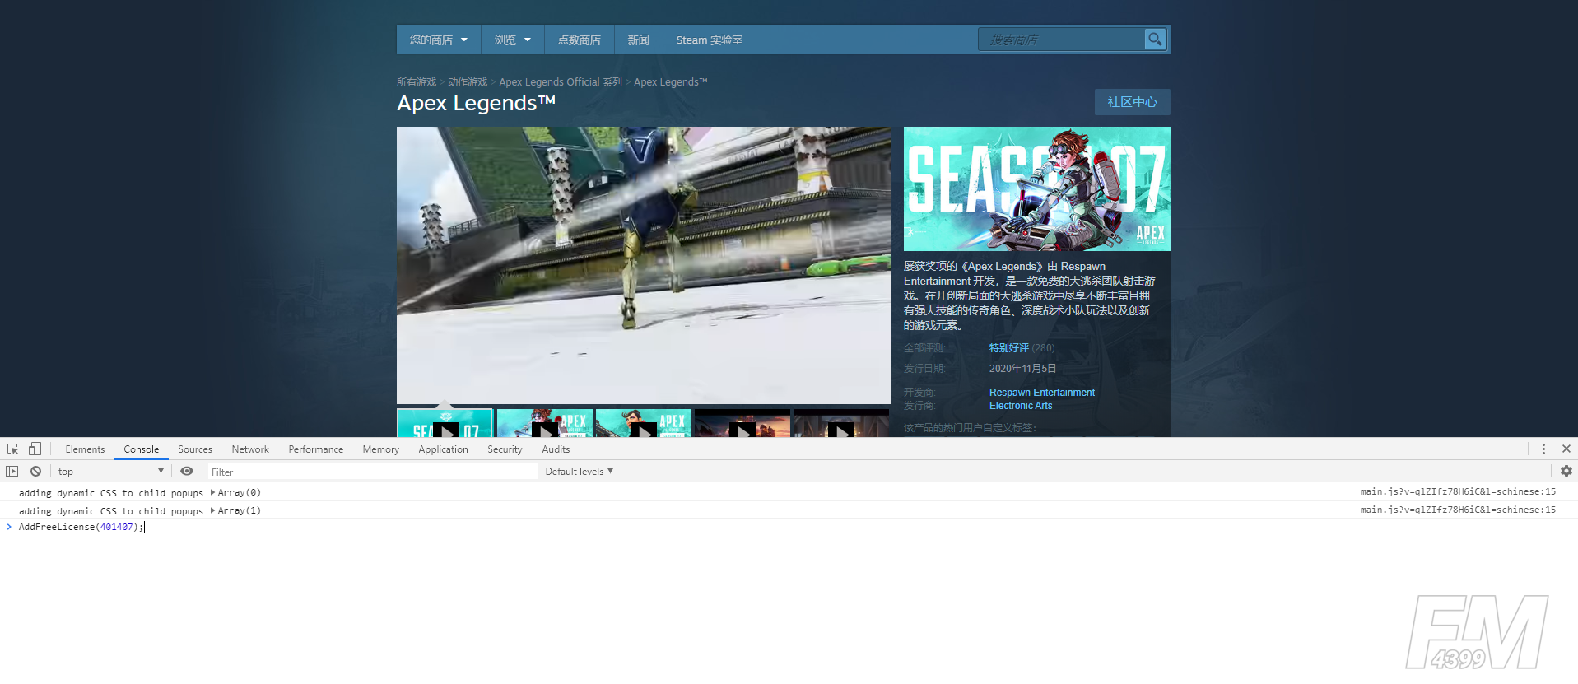The width and height of the screenshot is (1578, 684).
Task: Follow the Apex Legends Official 系列 breadcrumb
Action: click(x=561, y=82)
